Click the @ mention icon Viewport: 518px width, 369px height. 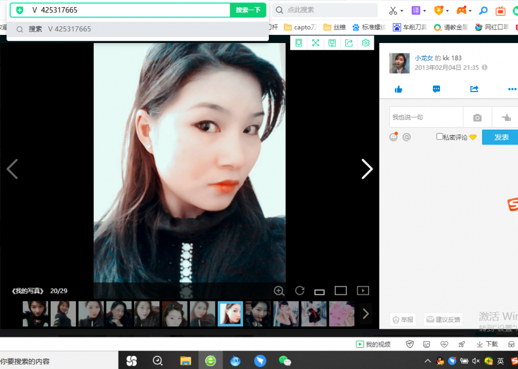tap(406, 137)
